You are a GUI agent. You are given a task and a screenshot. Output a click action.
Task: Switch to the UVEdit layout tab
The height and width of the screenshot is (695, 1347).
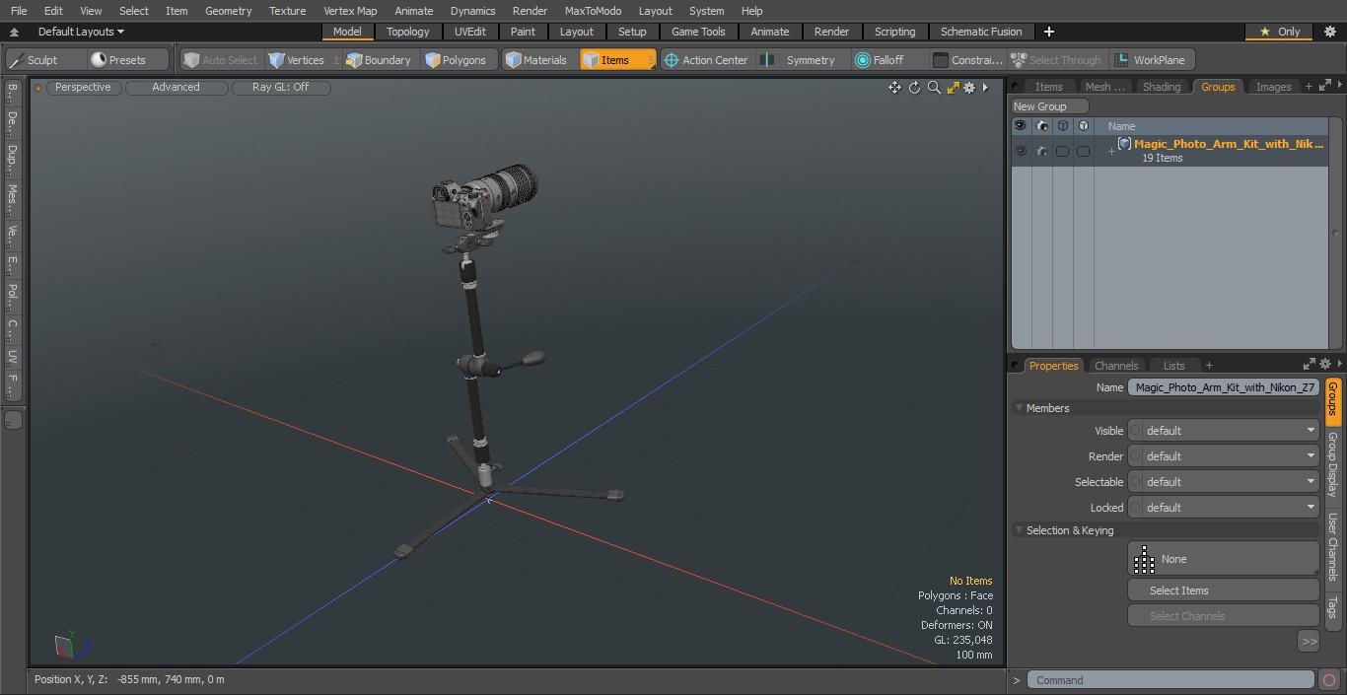point(470,32)
